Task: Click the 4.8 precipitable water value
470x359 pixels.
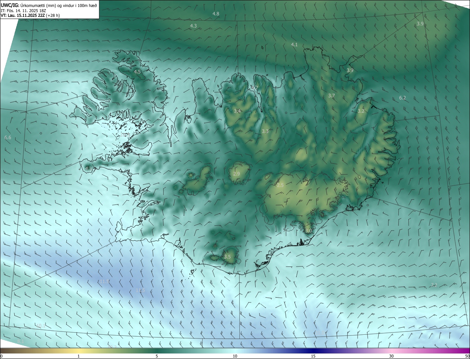Action: point(216,14)
